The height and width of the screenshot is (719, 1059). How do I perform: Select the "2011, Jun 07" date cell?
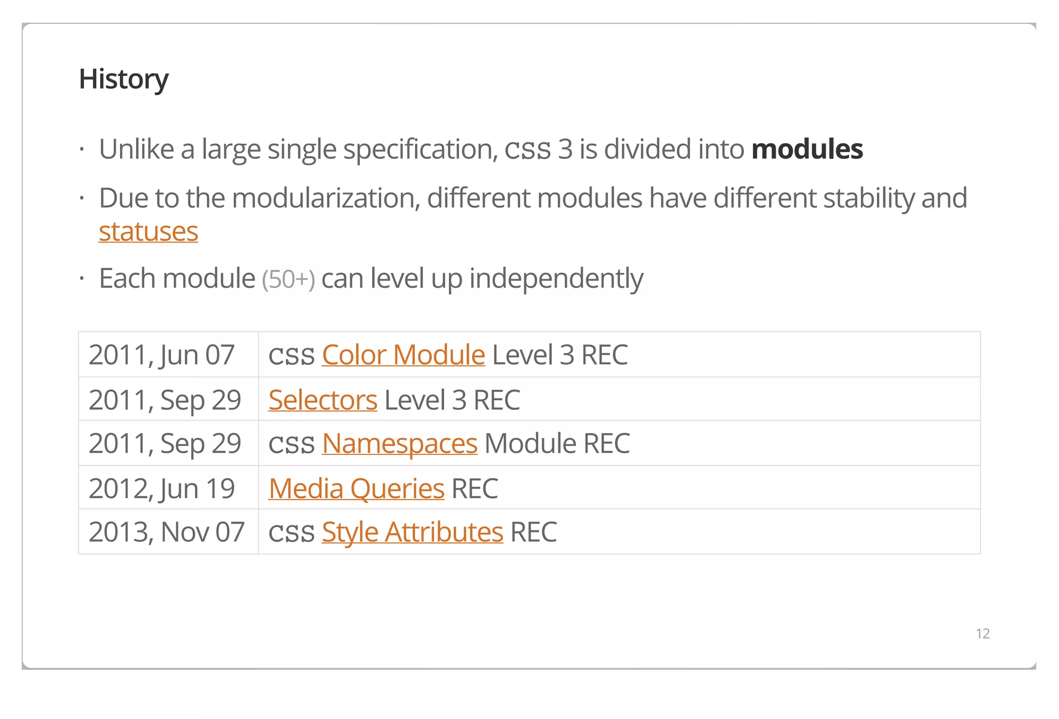162,355
